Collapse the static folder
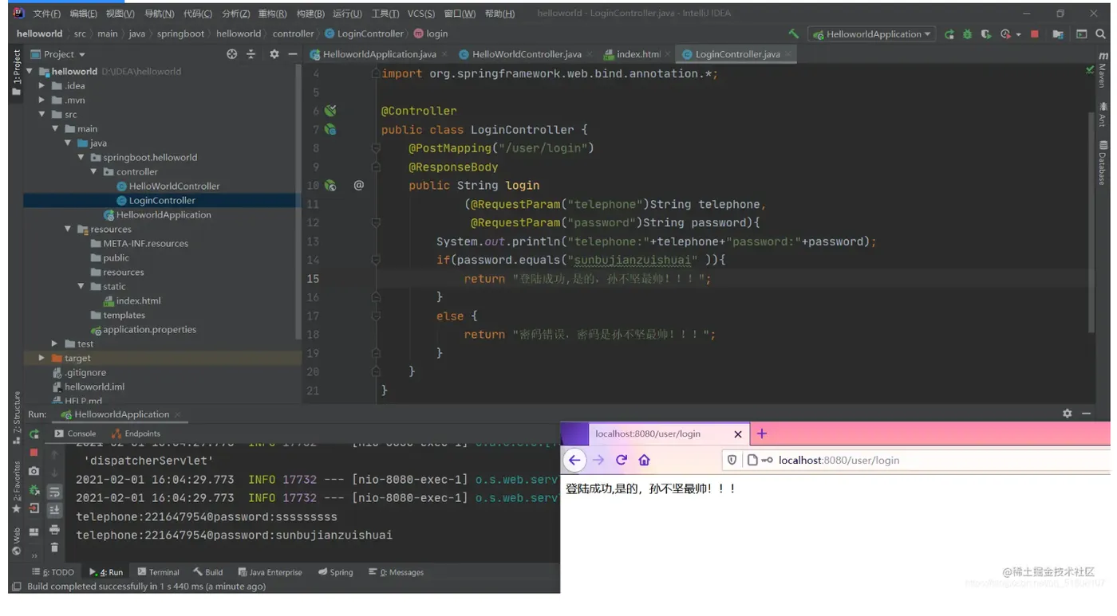Viewport: 1117px width, 616px height. point(81,286)
